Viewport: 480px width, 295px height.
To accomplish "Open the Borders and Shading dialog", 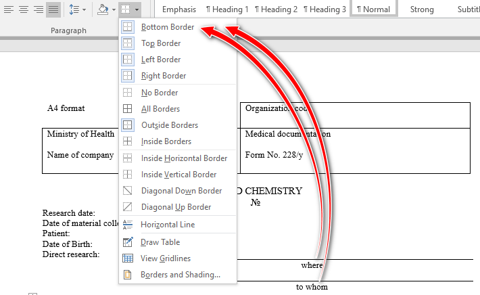I will click(x=180, y=275).
